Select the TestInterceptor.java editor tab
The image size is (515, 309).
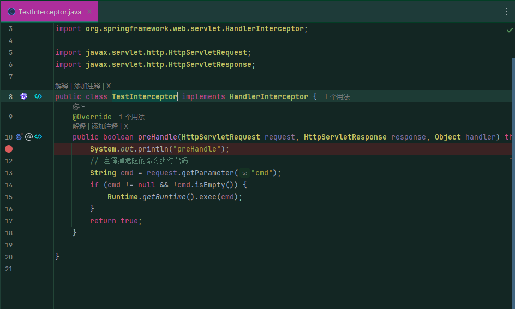(x=49, y=11)
